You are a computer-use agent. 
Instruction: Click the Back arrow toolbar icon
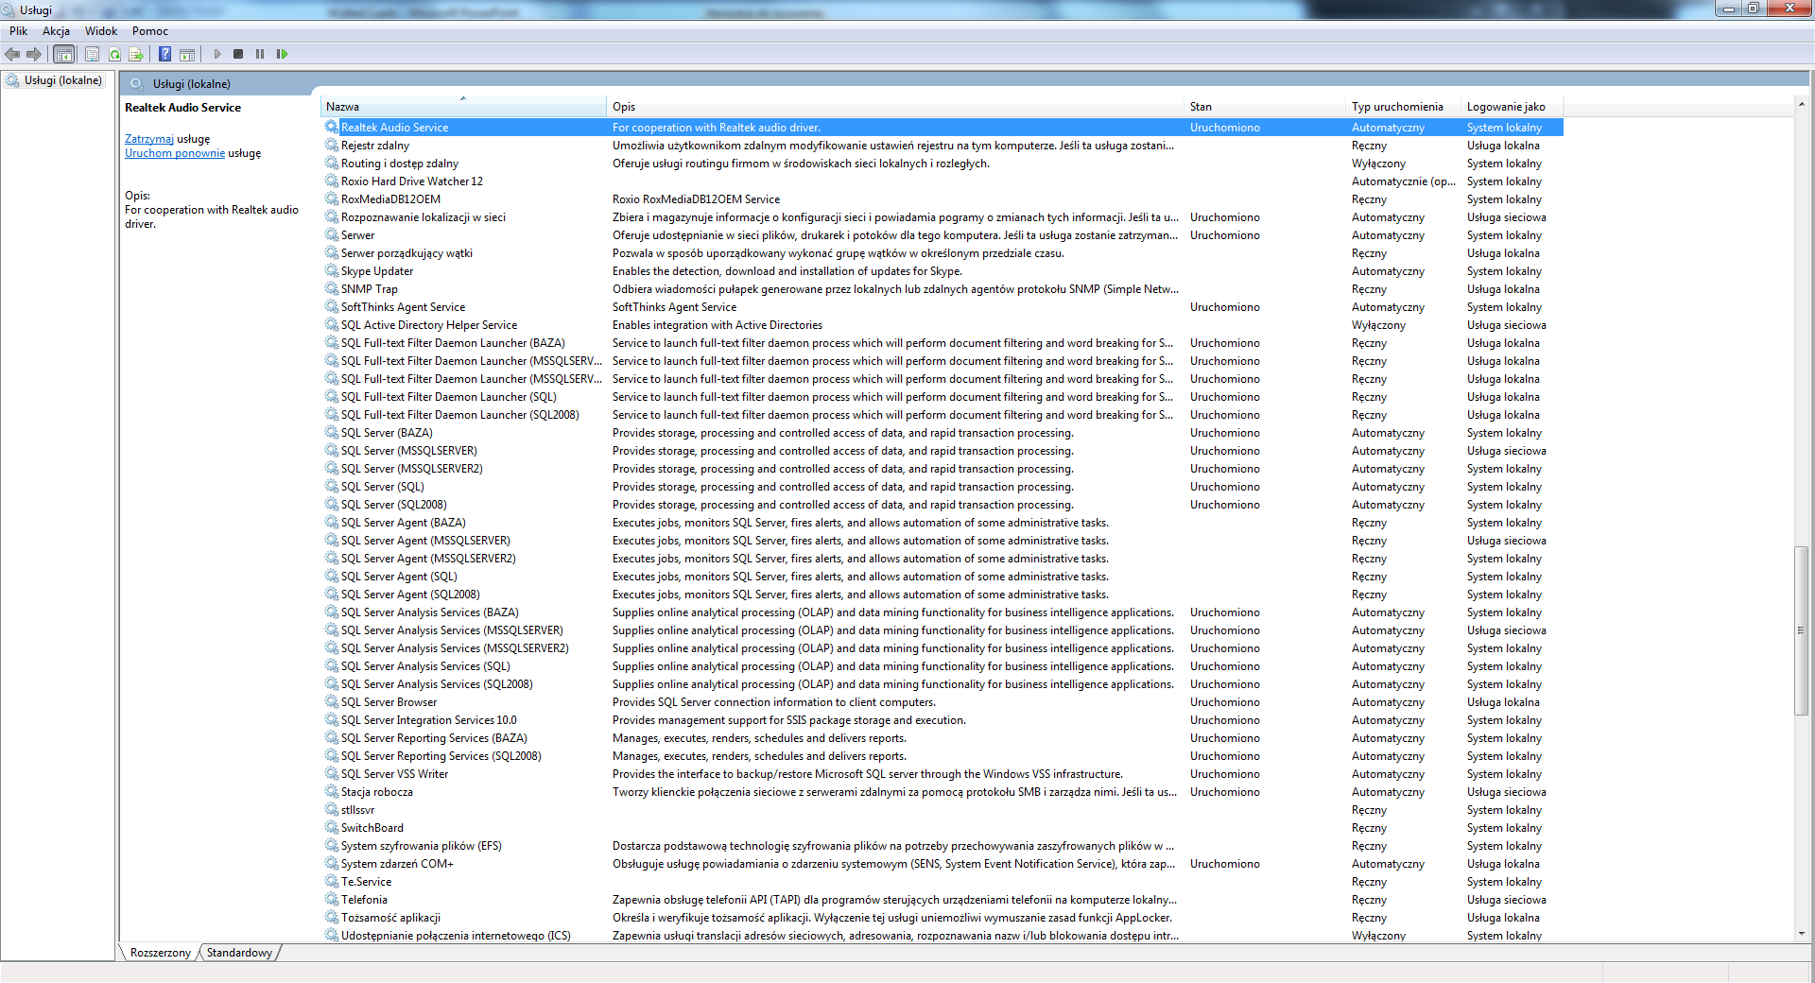(12, 55)
